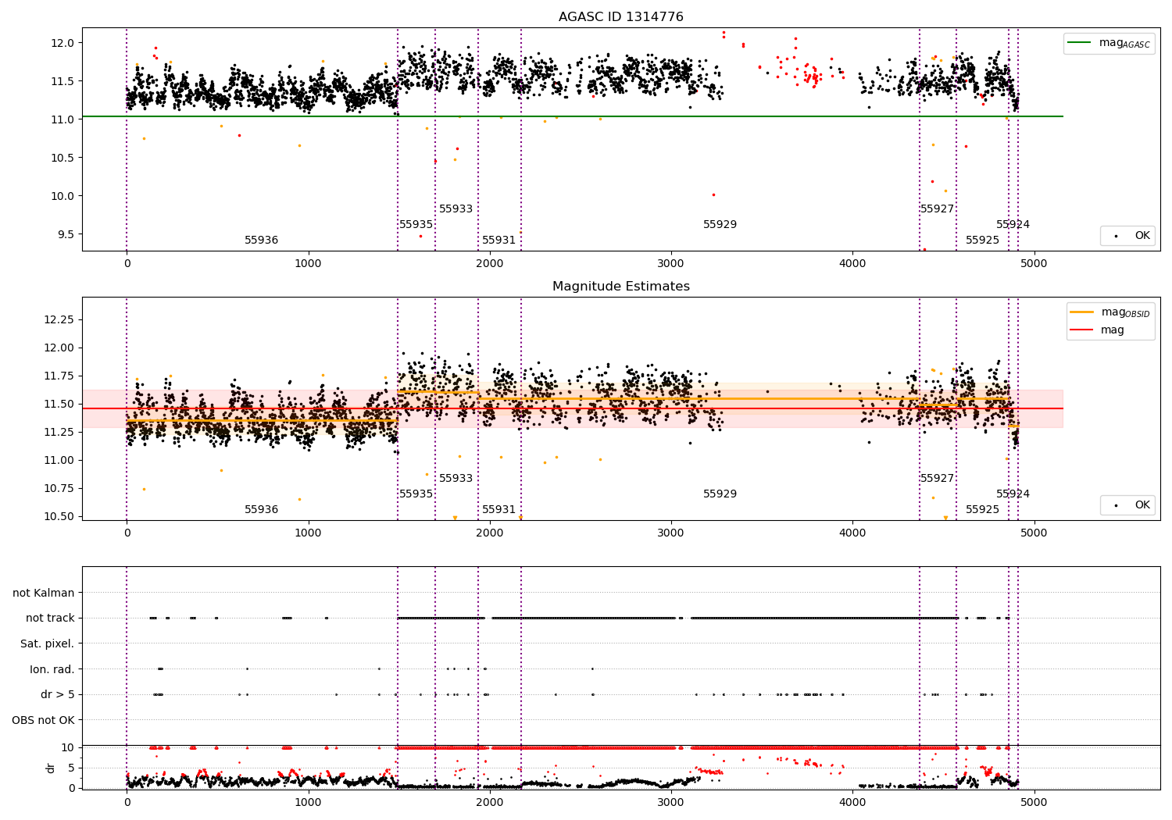Click the red "mag" legend entry
The width and height of the screenshot is (1172, 820).
pos(1097,330)
